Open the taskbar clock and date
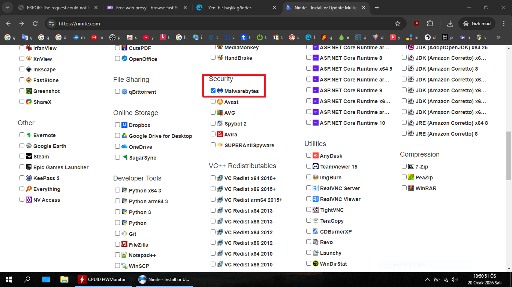This screenshot has width=512, height=287. (x=485, y=280)
